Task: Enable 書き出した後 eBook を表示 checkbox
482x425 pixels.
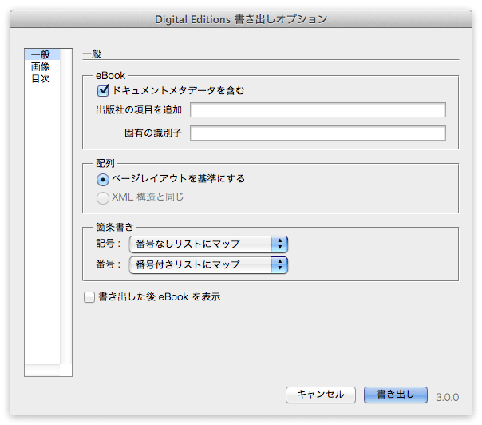Action: [89, 297]
